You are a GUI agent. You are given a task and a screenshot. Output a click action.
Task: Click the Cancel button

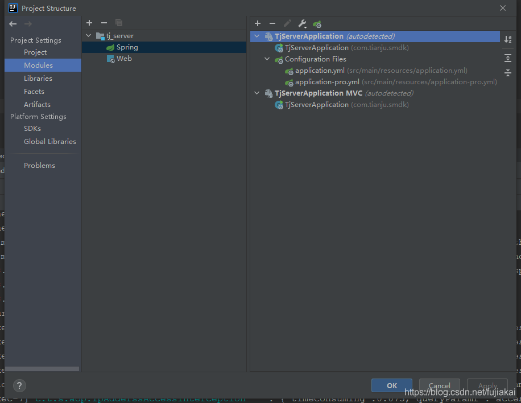point(439,385)
